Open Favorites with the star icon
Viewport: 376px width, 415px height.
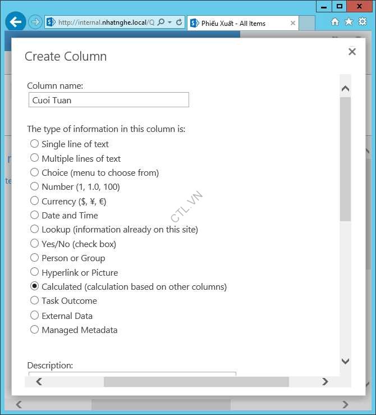coord(349,22)
